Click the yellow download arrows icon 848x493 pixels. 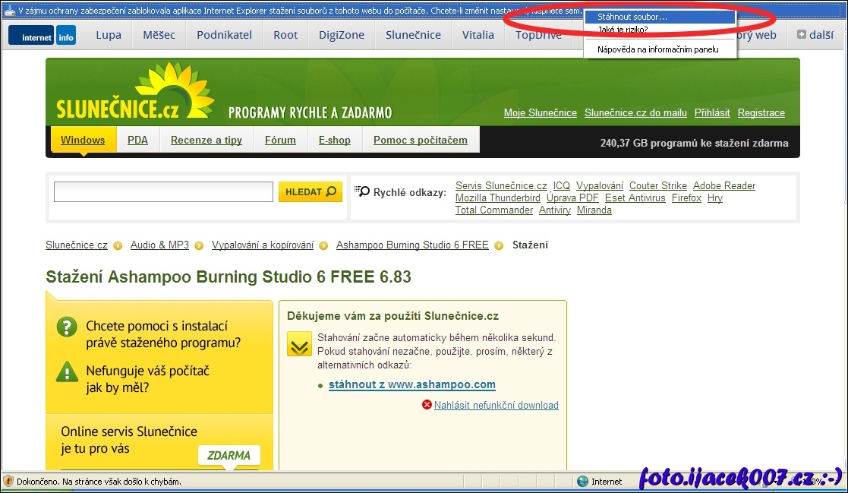pos(298,343)
